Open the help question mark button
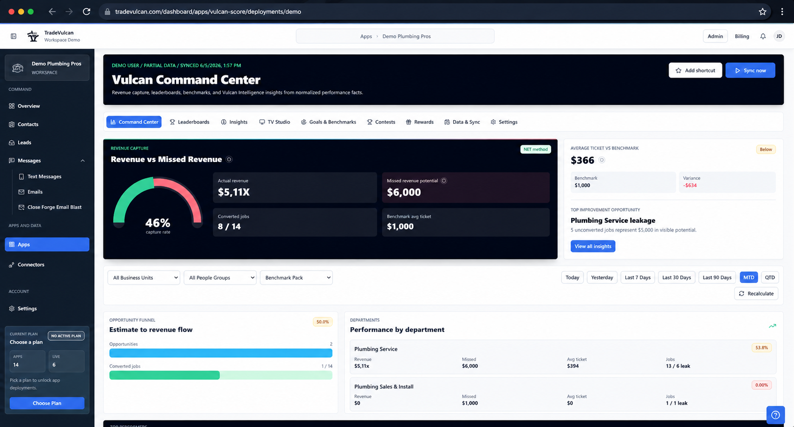The height and width of the screenshot is (427, 794). tap(775, 415)
